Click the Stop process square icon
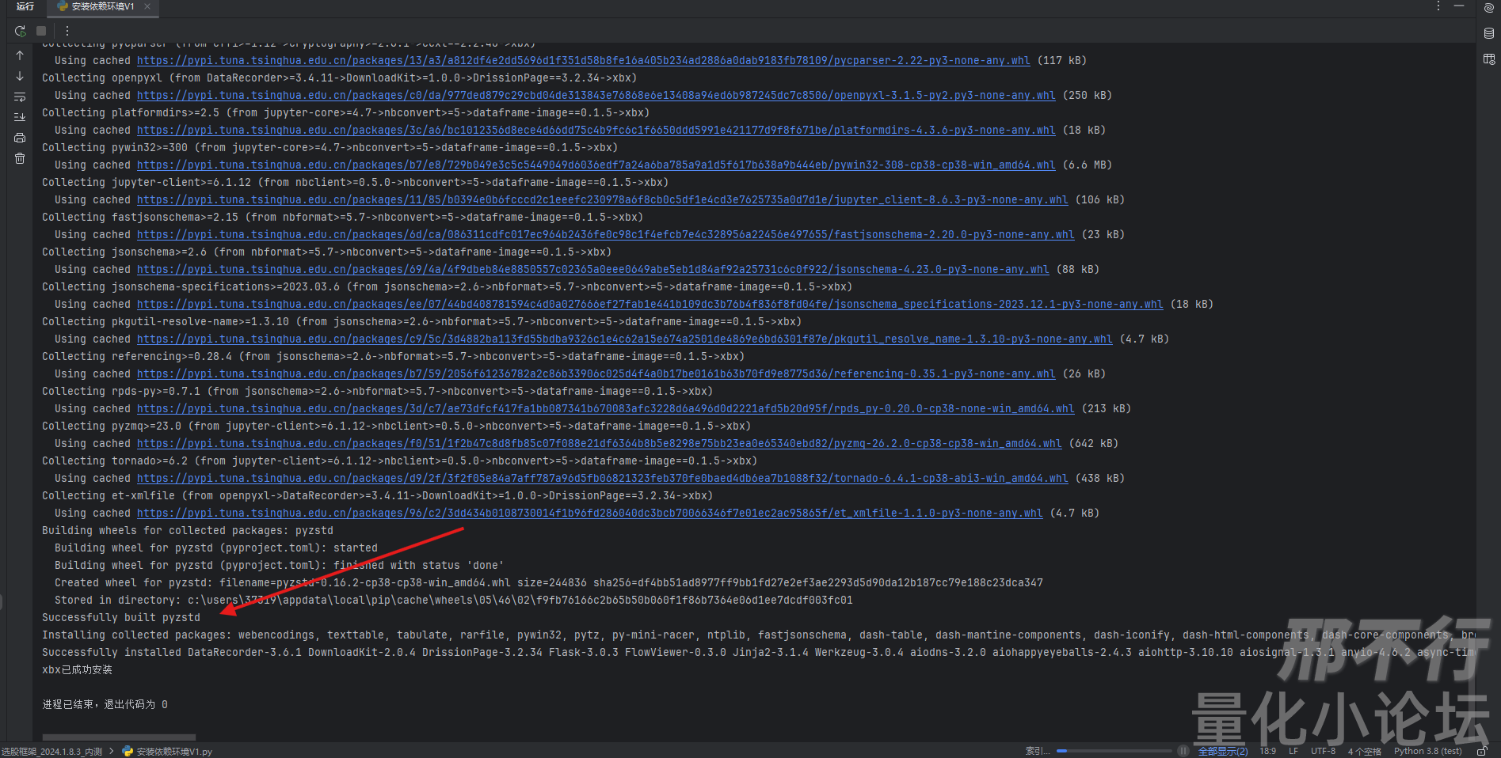The image size is (1501, 758). pos(41,31)
